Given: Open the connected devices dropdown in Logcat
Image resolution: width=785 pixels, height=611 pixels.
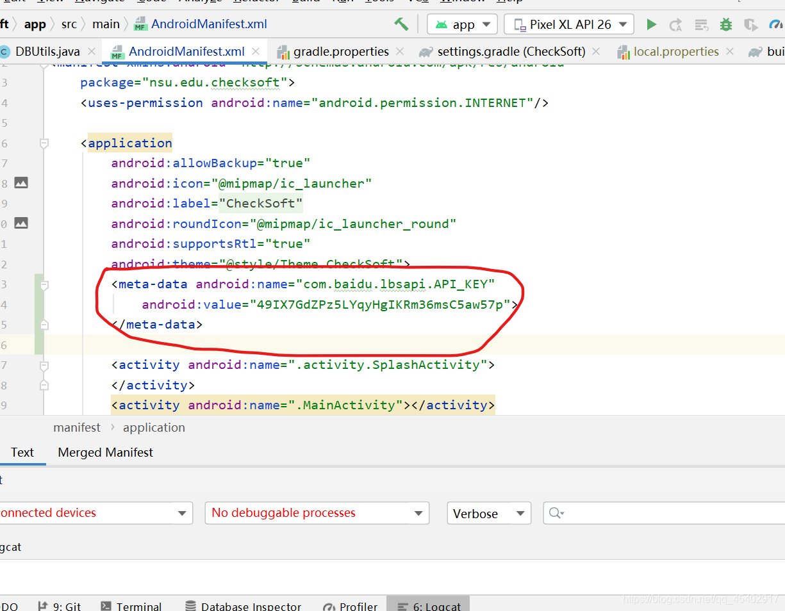Looking at the screenshot, I should pyautogui.click(x=95, y=513).
